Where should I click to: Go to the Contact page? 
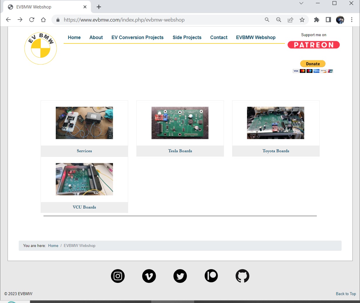pos(219,37)
